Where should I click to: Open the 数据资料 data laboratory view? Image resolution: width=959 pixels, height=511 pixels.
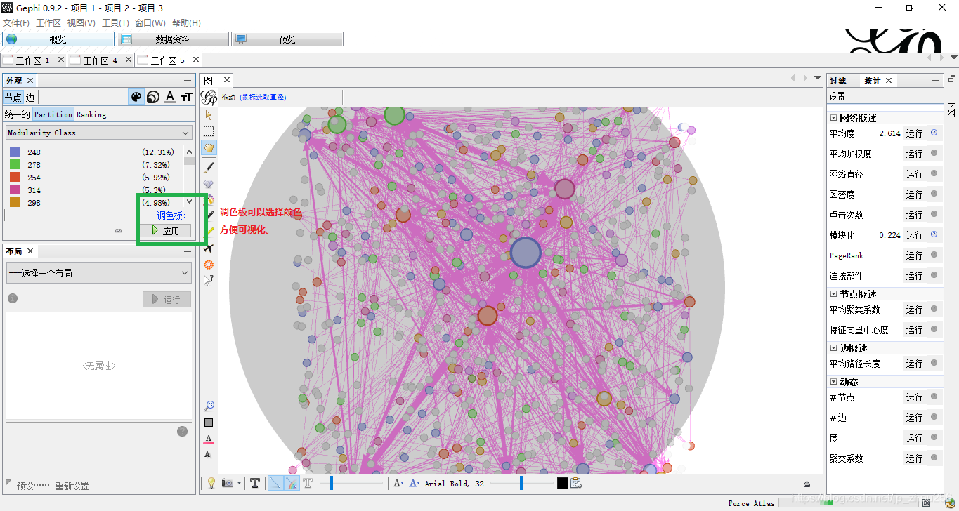point(173,39)
